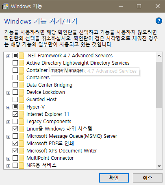The width and height of the screenshot is (165, 185).
Task: Select the MultiPoint Connector label
Action: pos(50,158)
